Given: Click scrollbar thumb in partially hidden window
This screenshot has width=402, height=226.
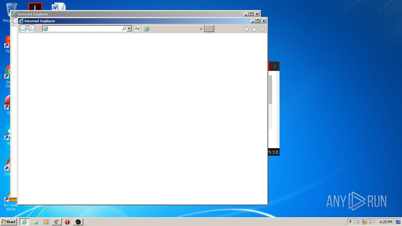Looking at the screenshot, I should pyautogui.click(x=270, y=89).
